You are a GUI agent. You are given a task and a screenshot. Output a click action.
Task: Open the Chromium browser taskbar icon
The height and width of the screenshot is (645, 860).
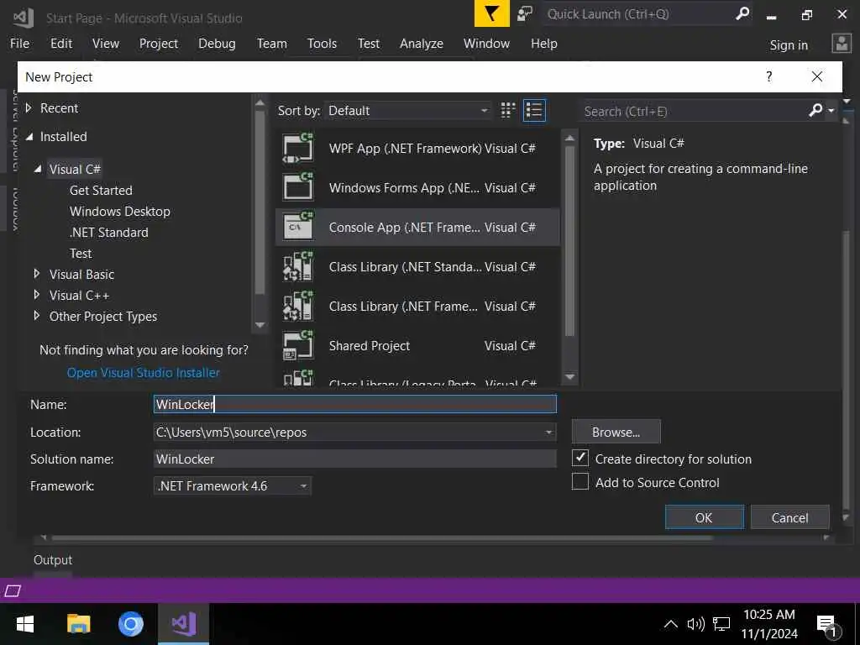(130, 624)
